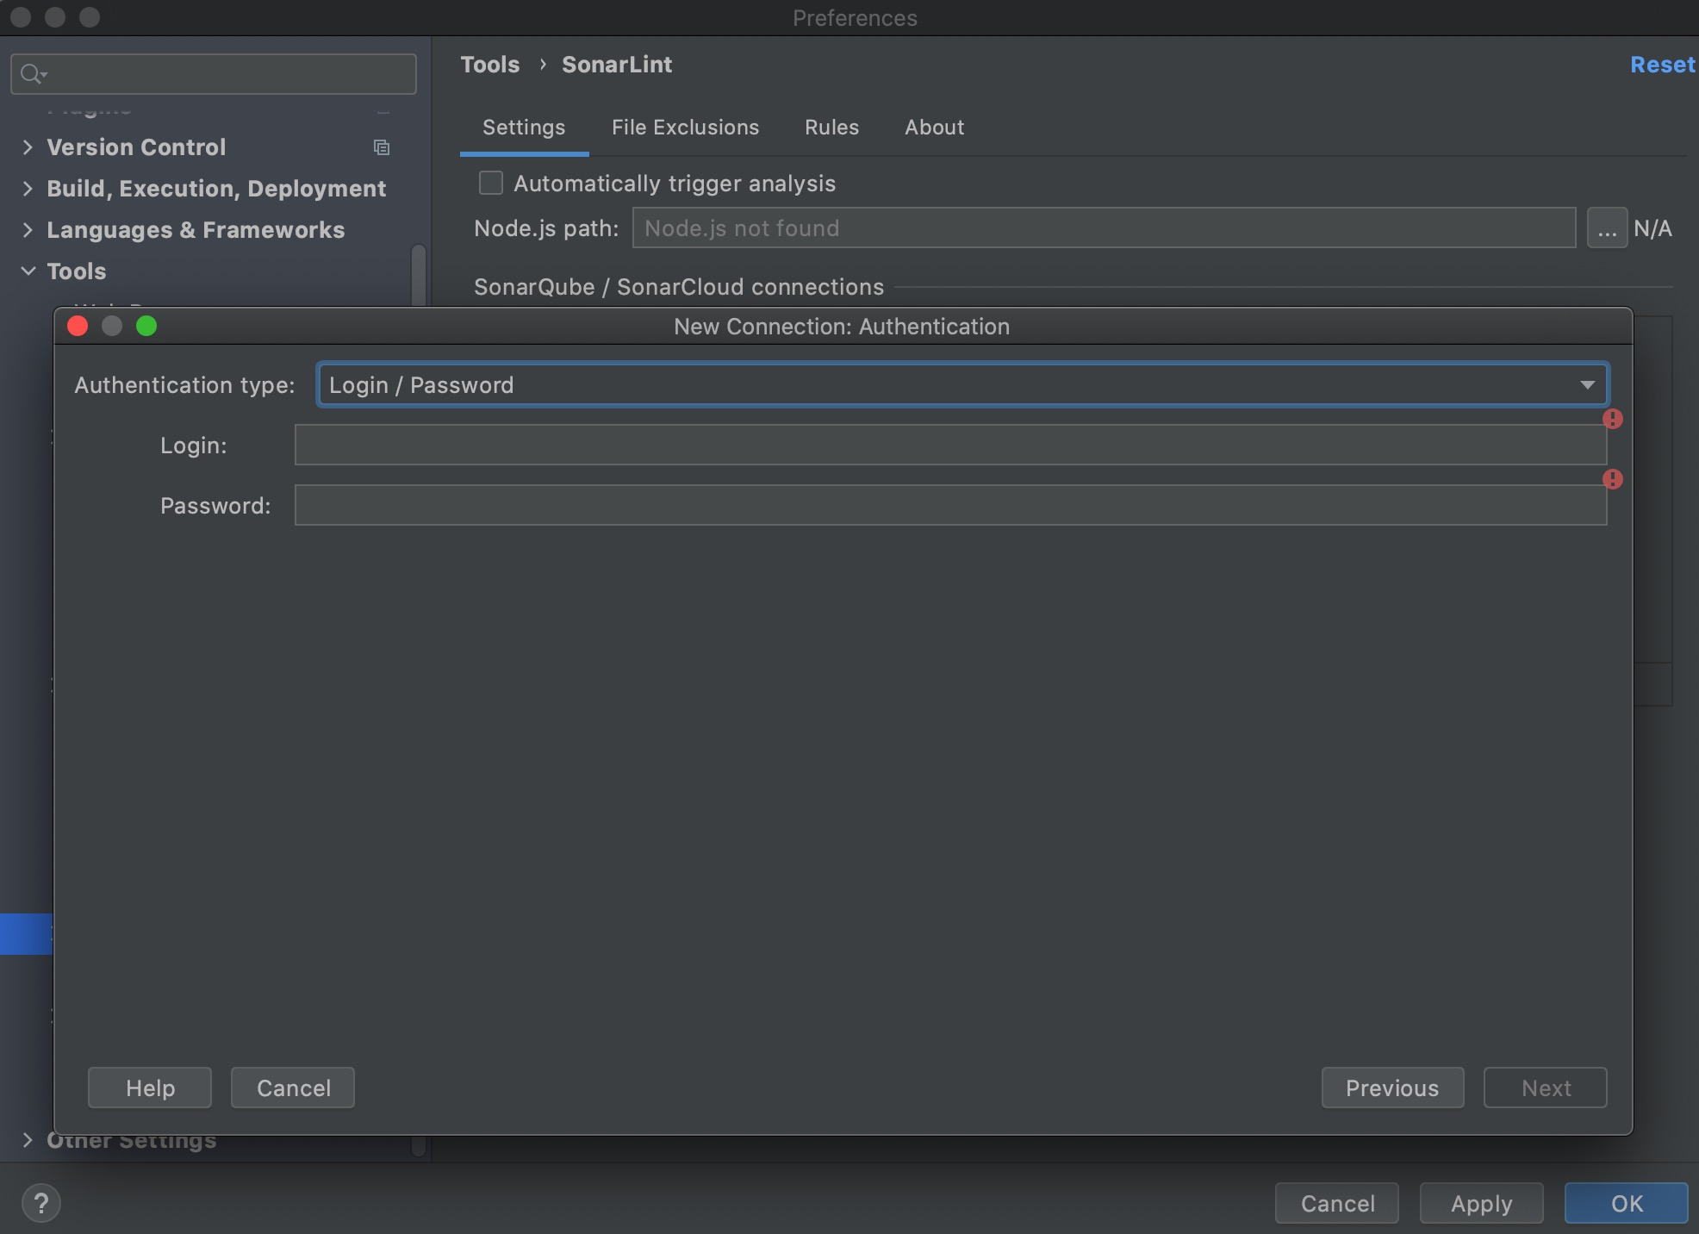1699x1234 pixels.
Task: Open the Authentication type dropdown
Action: point(962,384)
